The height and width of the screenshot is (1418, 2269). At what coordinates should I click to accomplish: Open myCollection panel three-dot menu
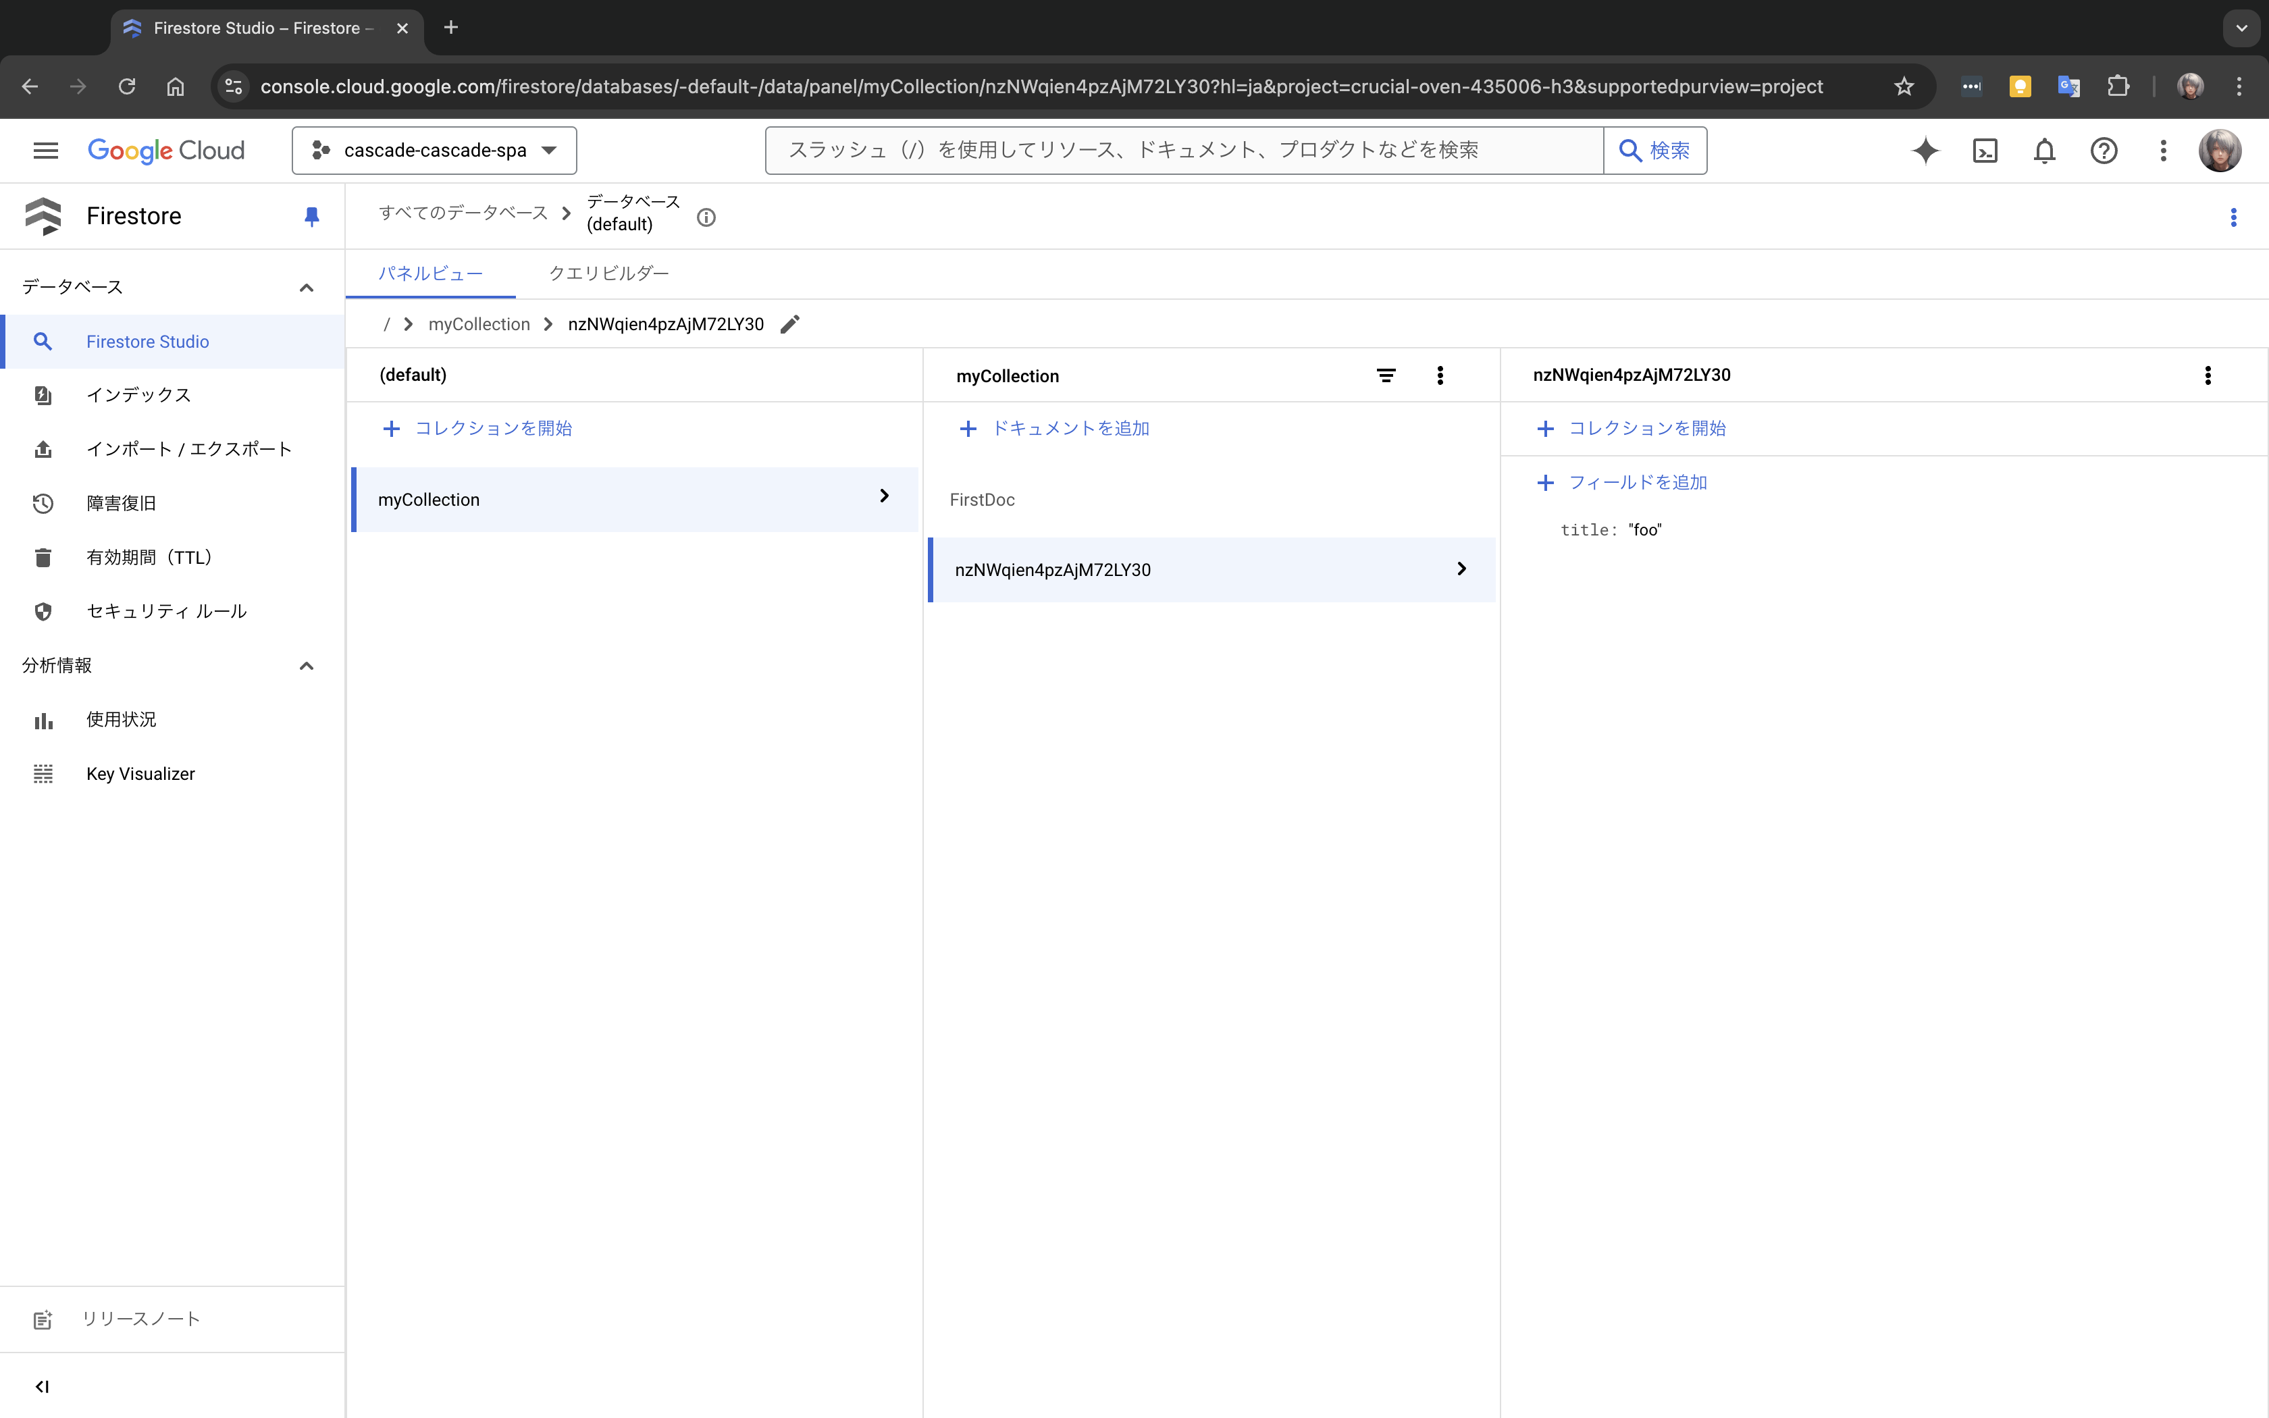click(x=1440, y=376)
